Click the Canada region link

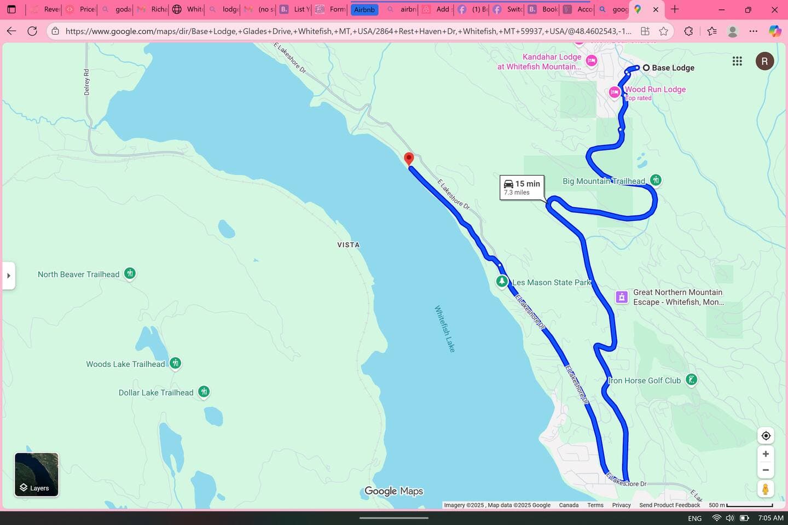point(569,505)
